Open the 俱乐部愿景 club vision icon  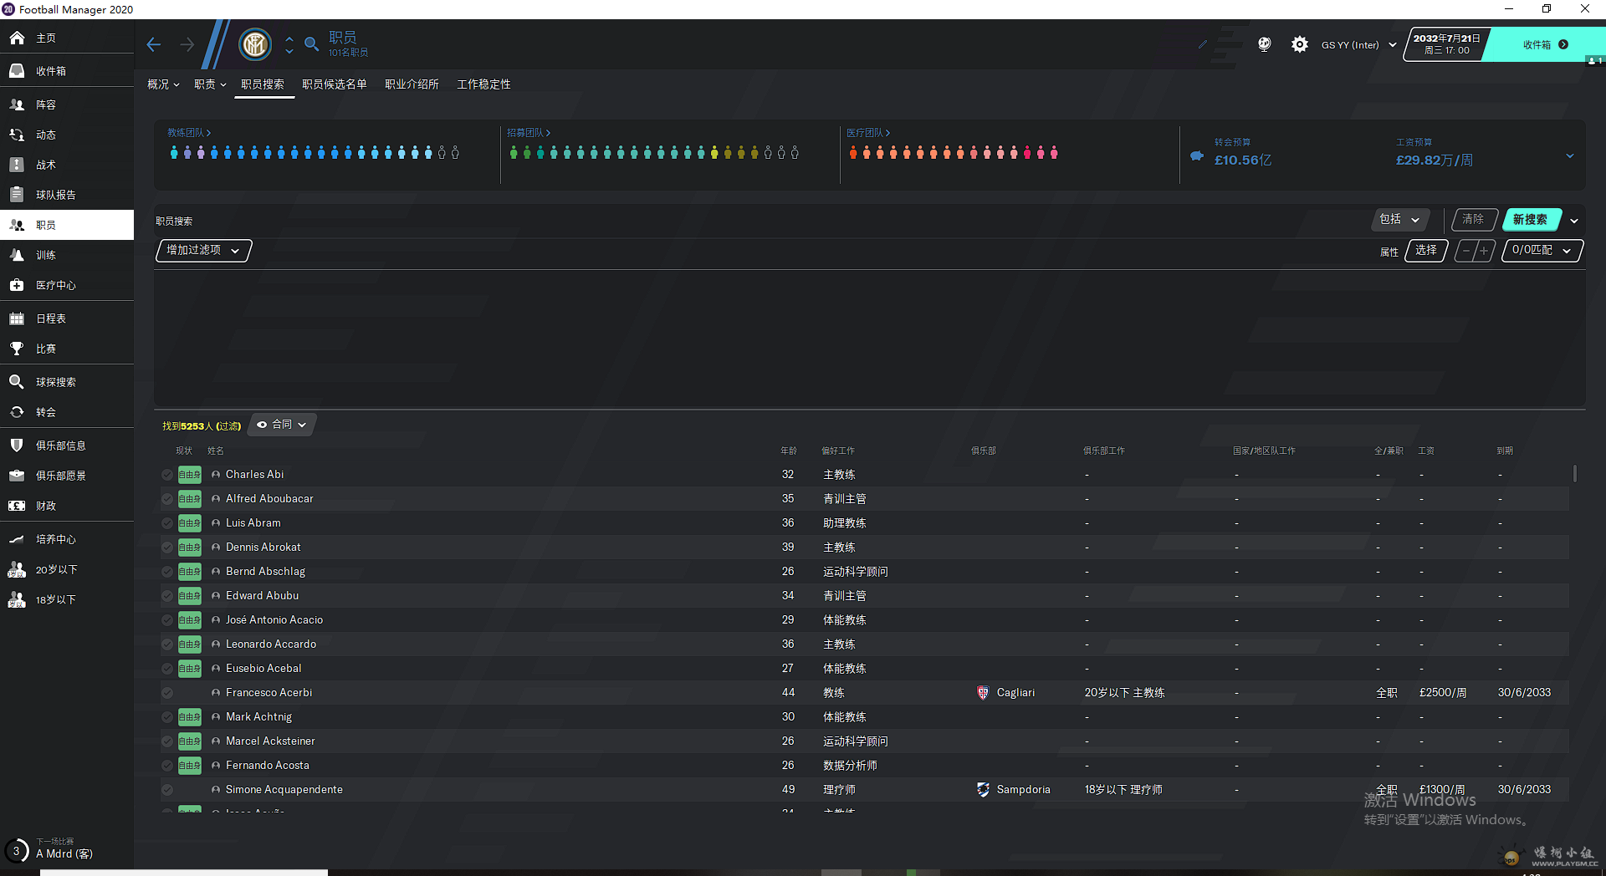[17, 476]
